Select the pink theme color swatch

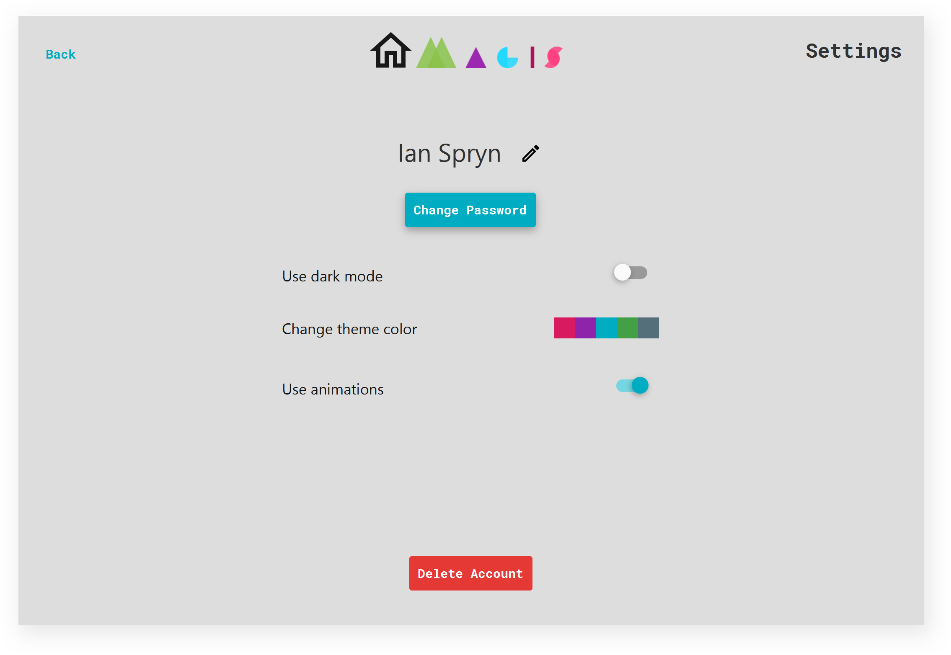click(564, 328)
